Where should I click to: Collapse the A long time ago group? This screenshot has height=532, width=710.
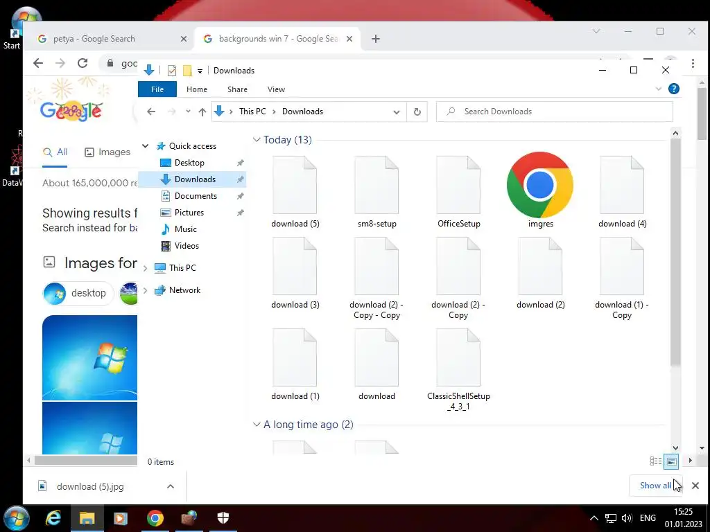tap(257, 425)
